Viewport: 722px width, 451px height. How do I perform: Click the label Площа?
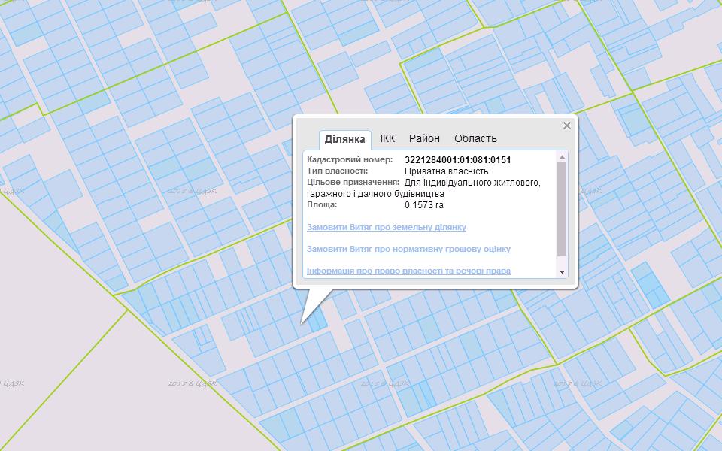point(322,204)
